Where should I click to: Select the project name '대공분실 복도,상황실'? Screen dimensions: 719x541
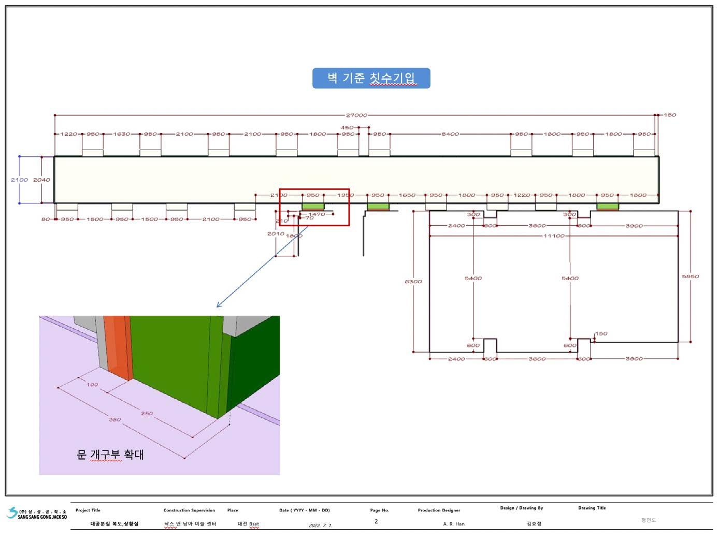click(x=114, y=523)
